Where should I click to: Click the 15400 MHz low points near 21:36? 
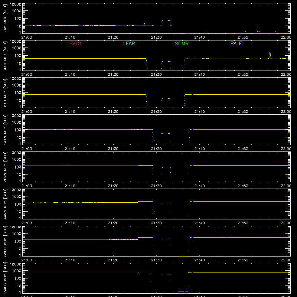(x=183, y=290)
